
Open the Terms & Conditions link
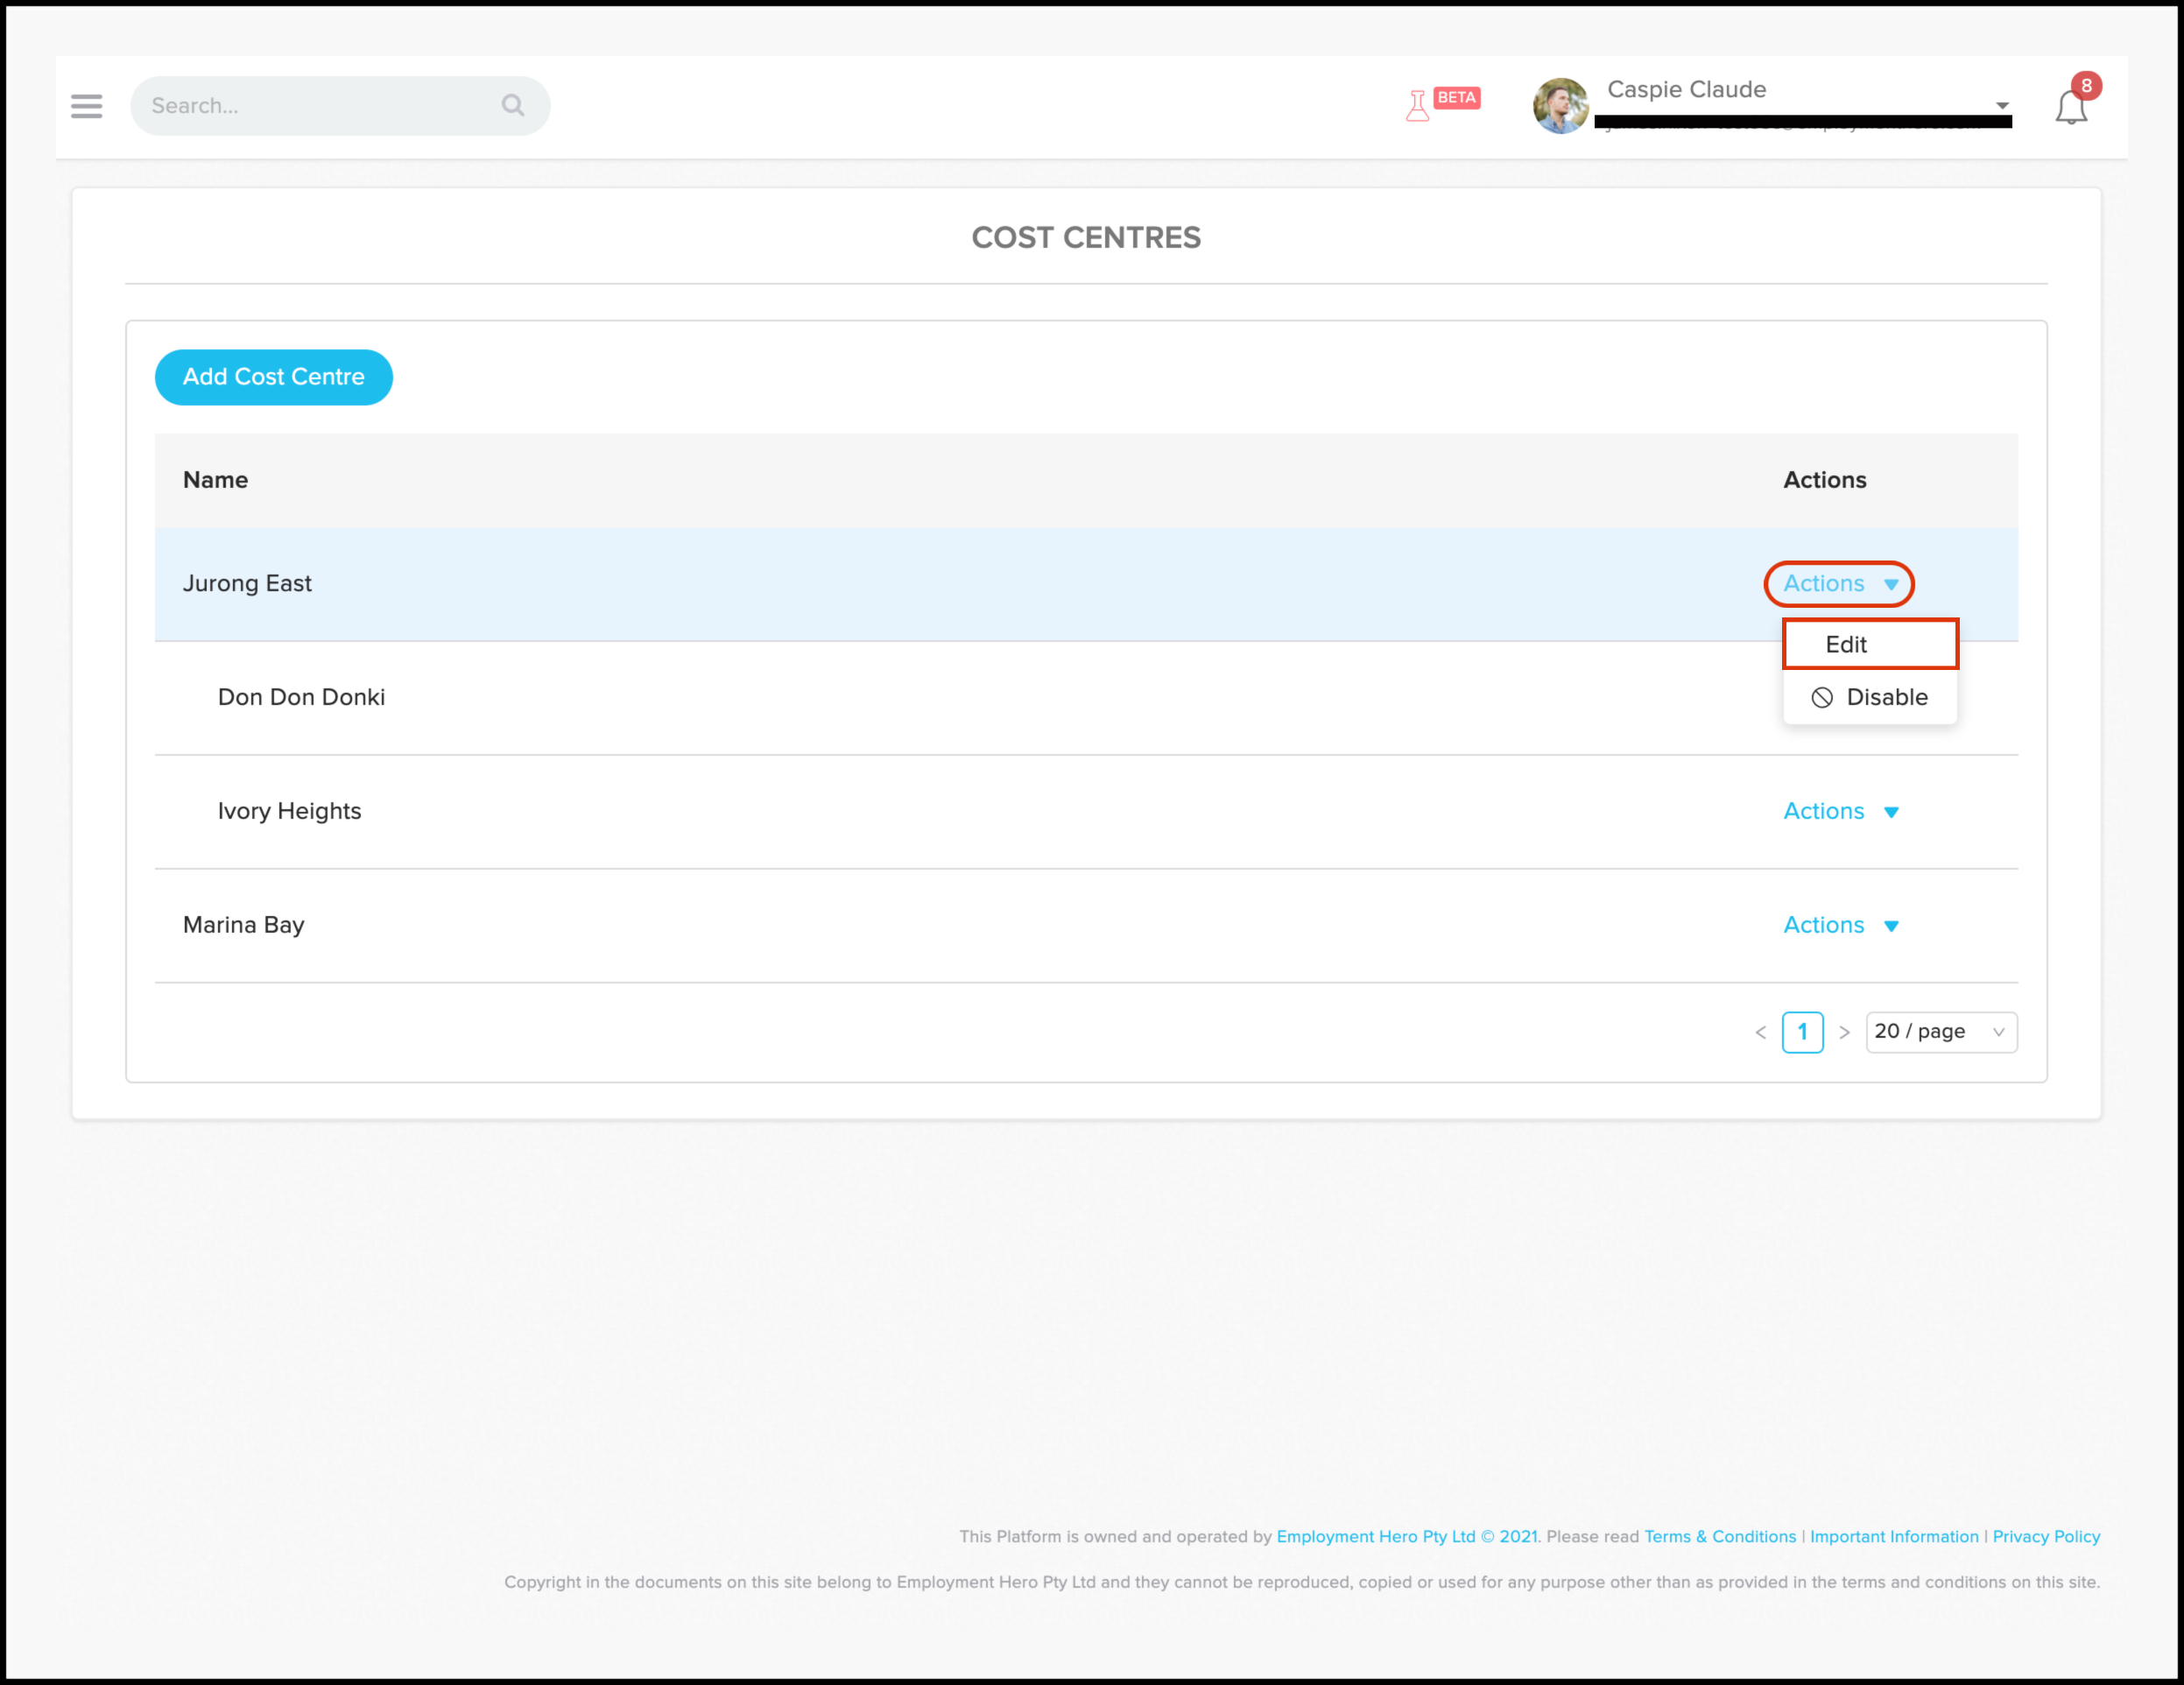[1720, 1536]
